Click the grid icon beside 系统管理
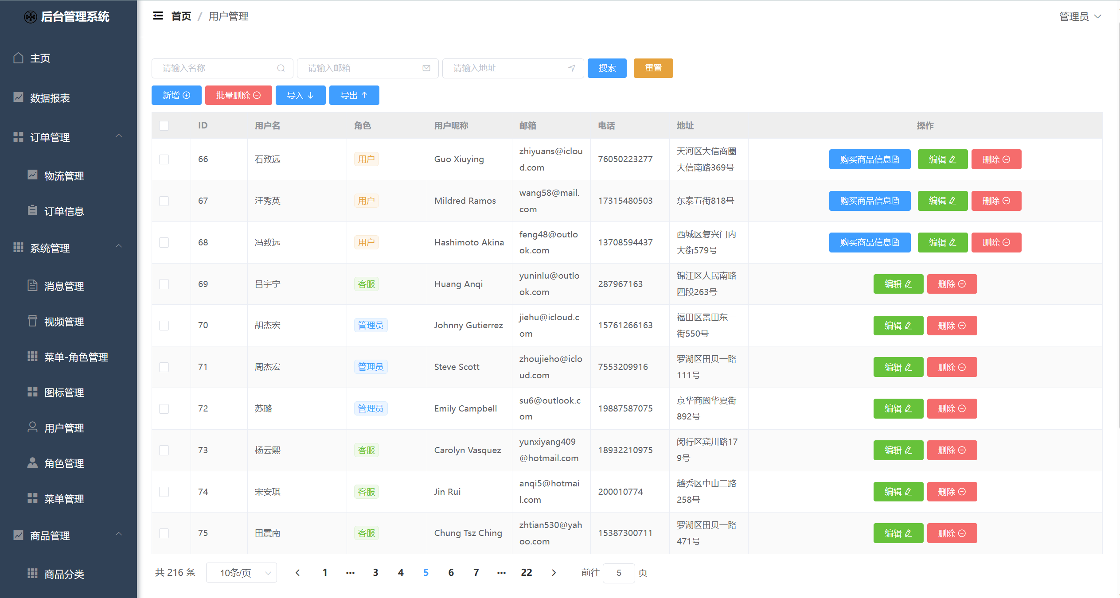Image resolution: width=1120 pixels, height=598 pixels. click(x=18, y=247)
